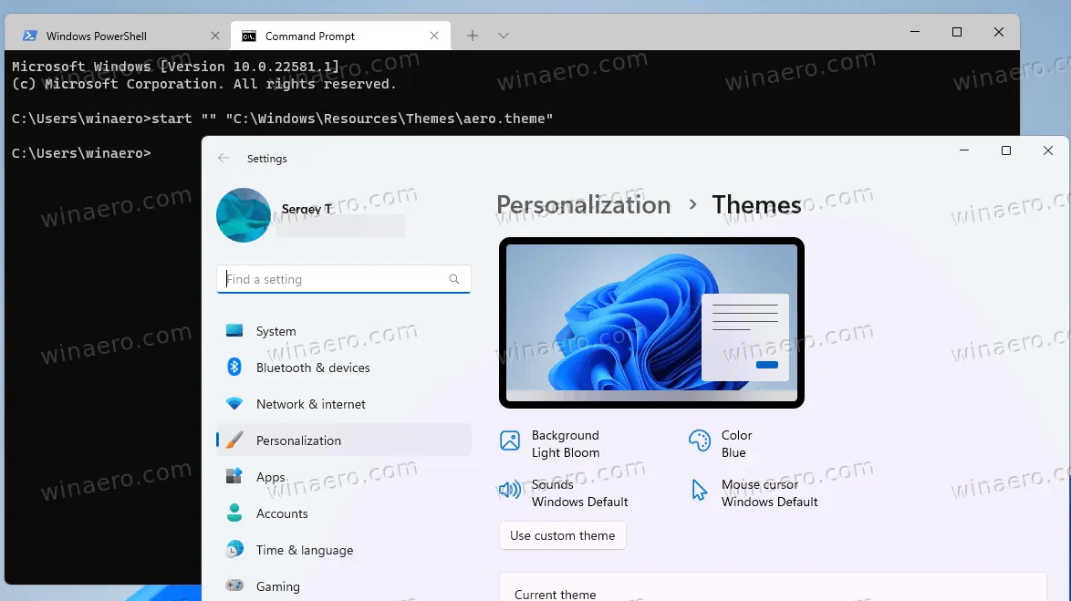Image resolution: width=1071 pixels, height=601 pixels.
Task: Open the Gaming category
Action: tap(344, 586)
